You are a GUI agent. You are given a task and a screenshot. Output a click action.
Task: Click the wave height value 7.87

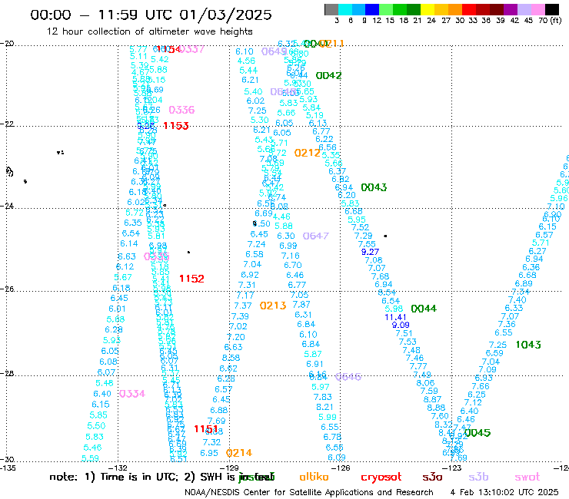pyautogui.click(x=301, y=305)
